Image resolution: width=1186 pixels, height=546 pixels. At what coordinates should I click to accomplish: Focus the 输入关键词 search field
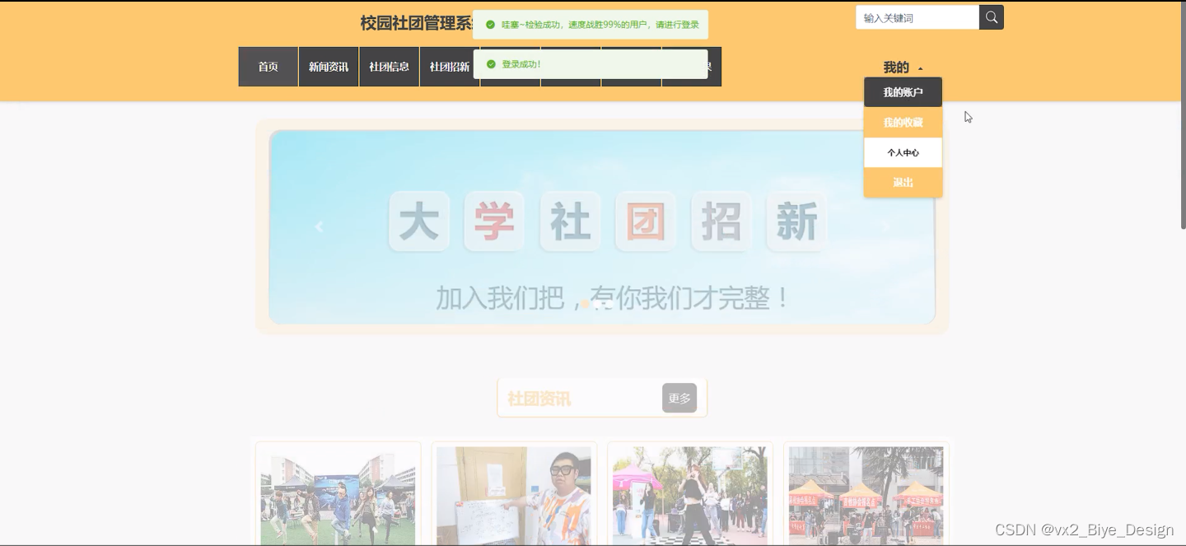point(918,17)
